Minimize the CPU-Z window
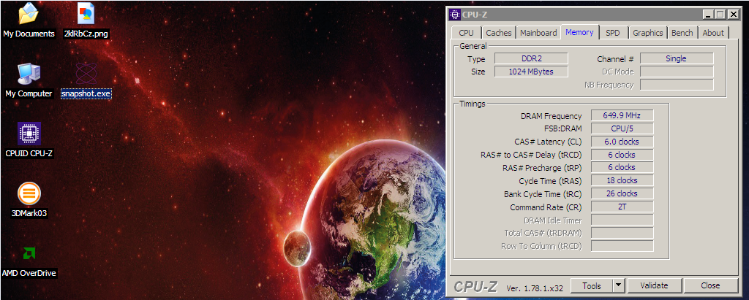 [710, 15]
